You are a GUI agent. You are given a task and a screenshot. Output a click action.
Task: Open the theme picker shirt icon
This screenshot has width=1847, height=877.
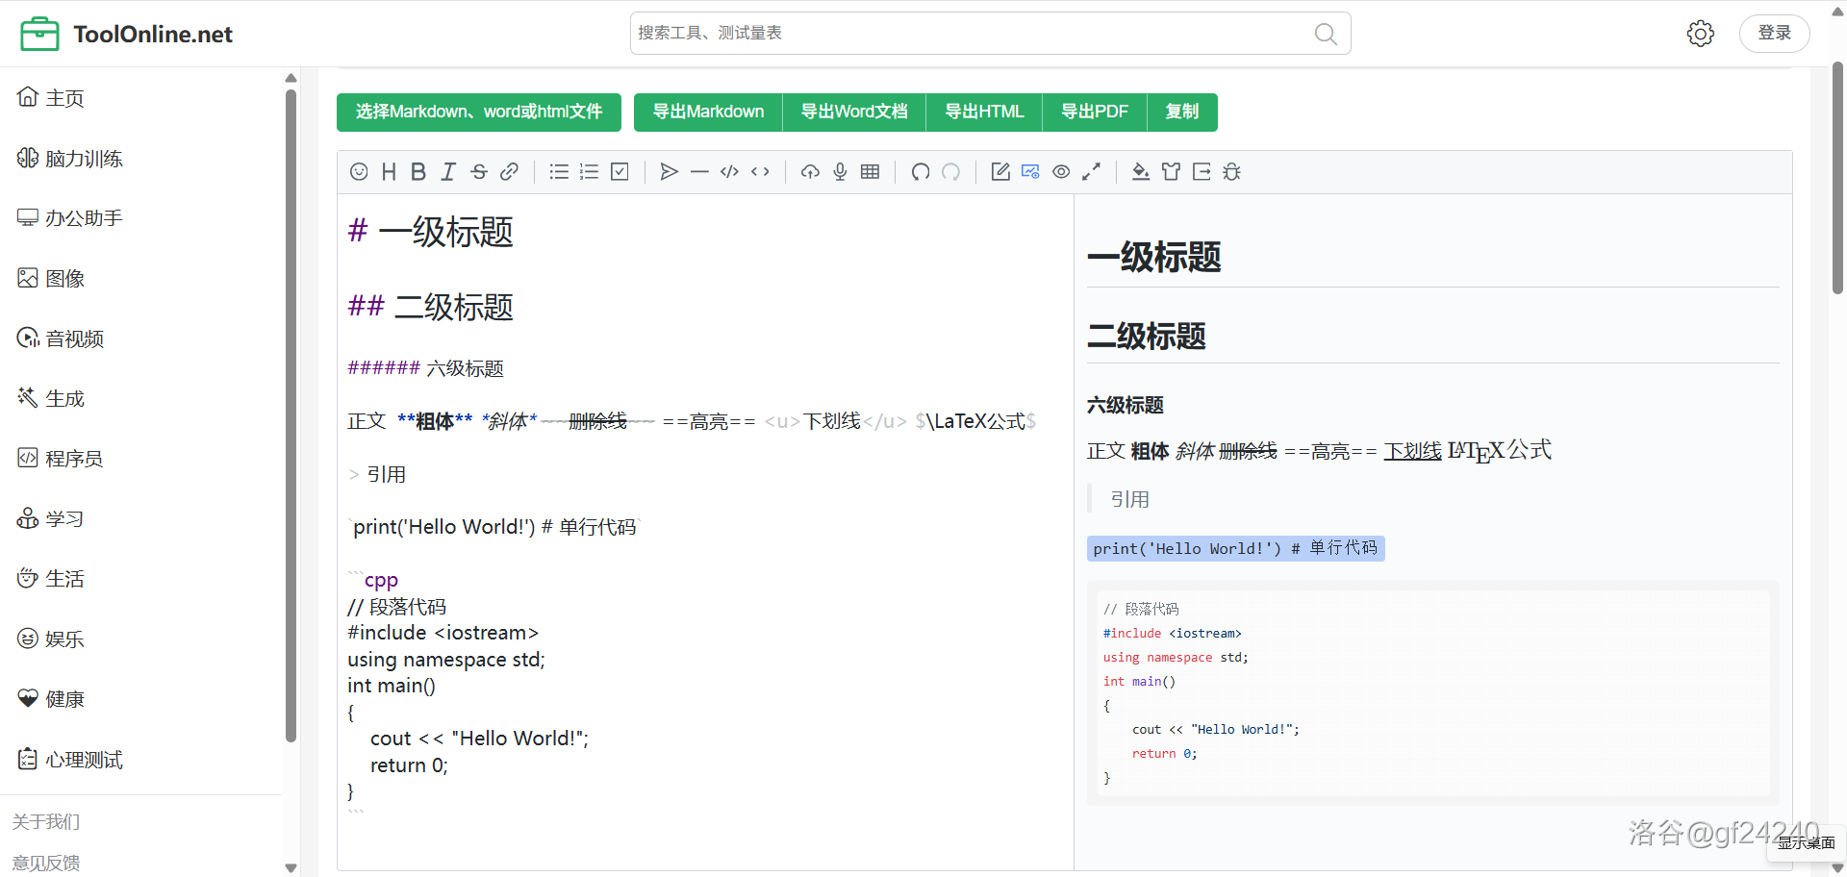coord(1171,172)
